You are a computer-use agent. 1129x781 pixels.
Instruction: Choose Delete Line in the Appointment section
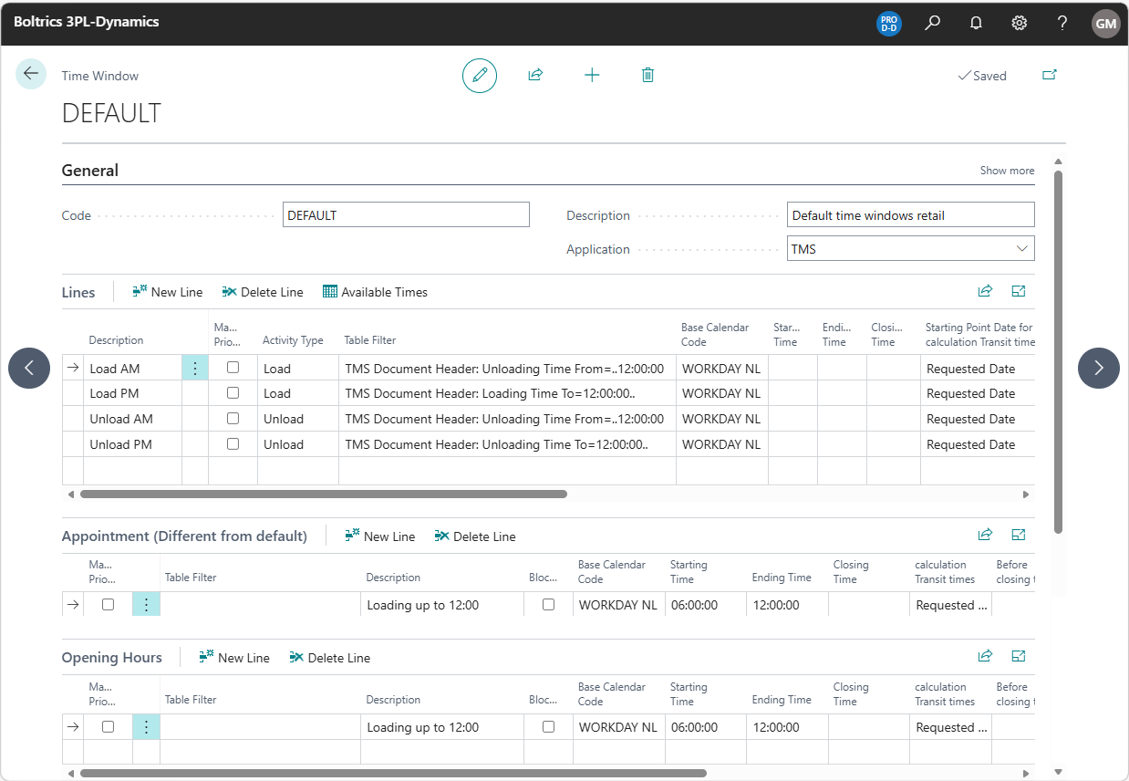(475, 536)
